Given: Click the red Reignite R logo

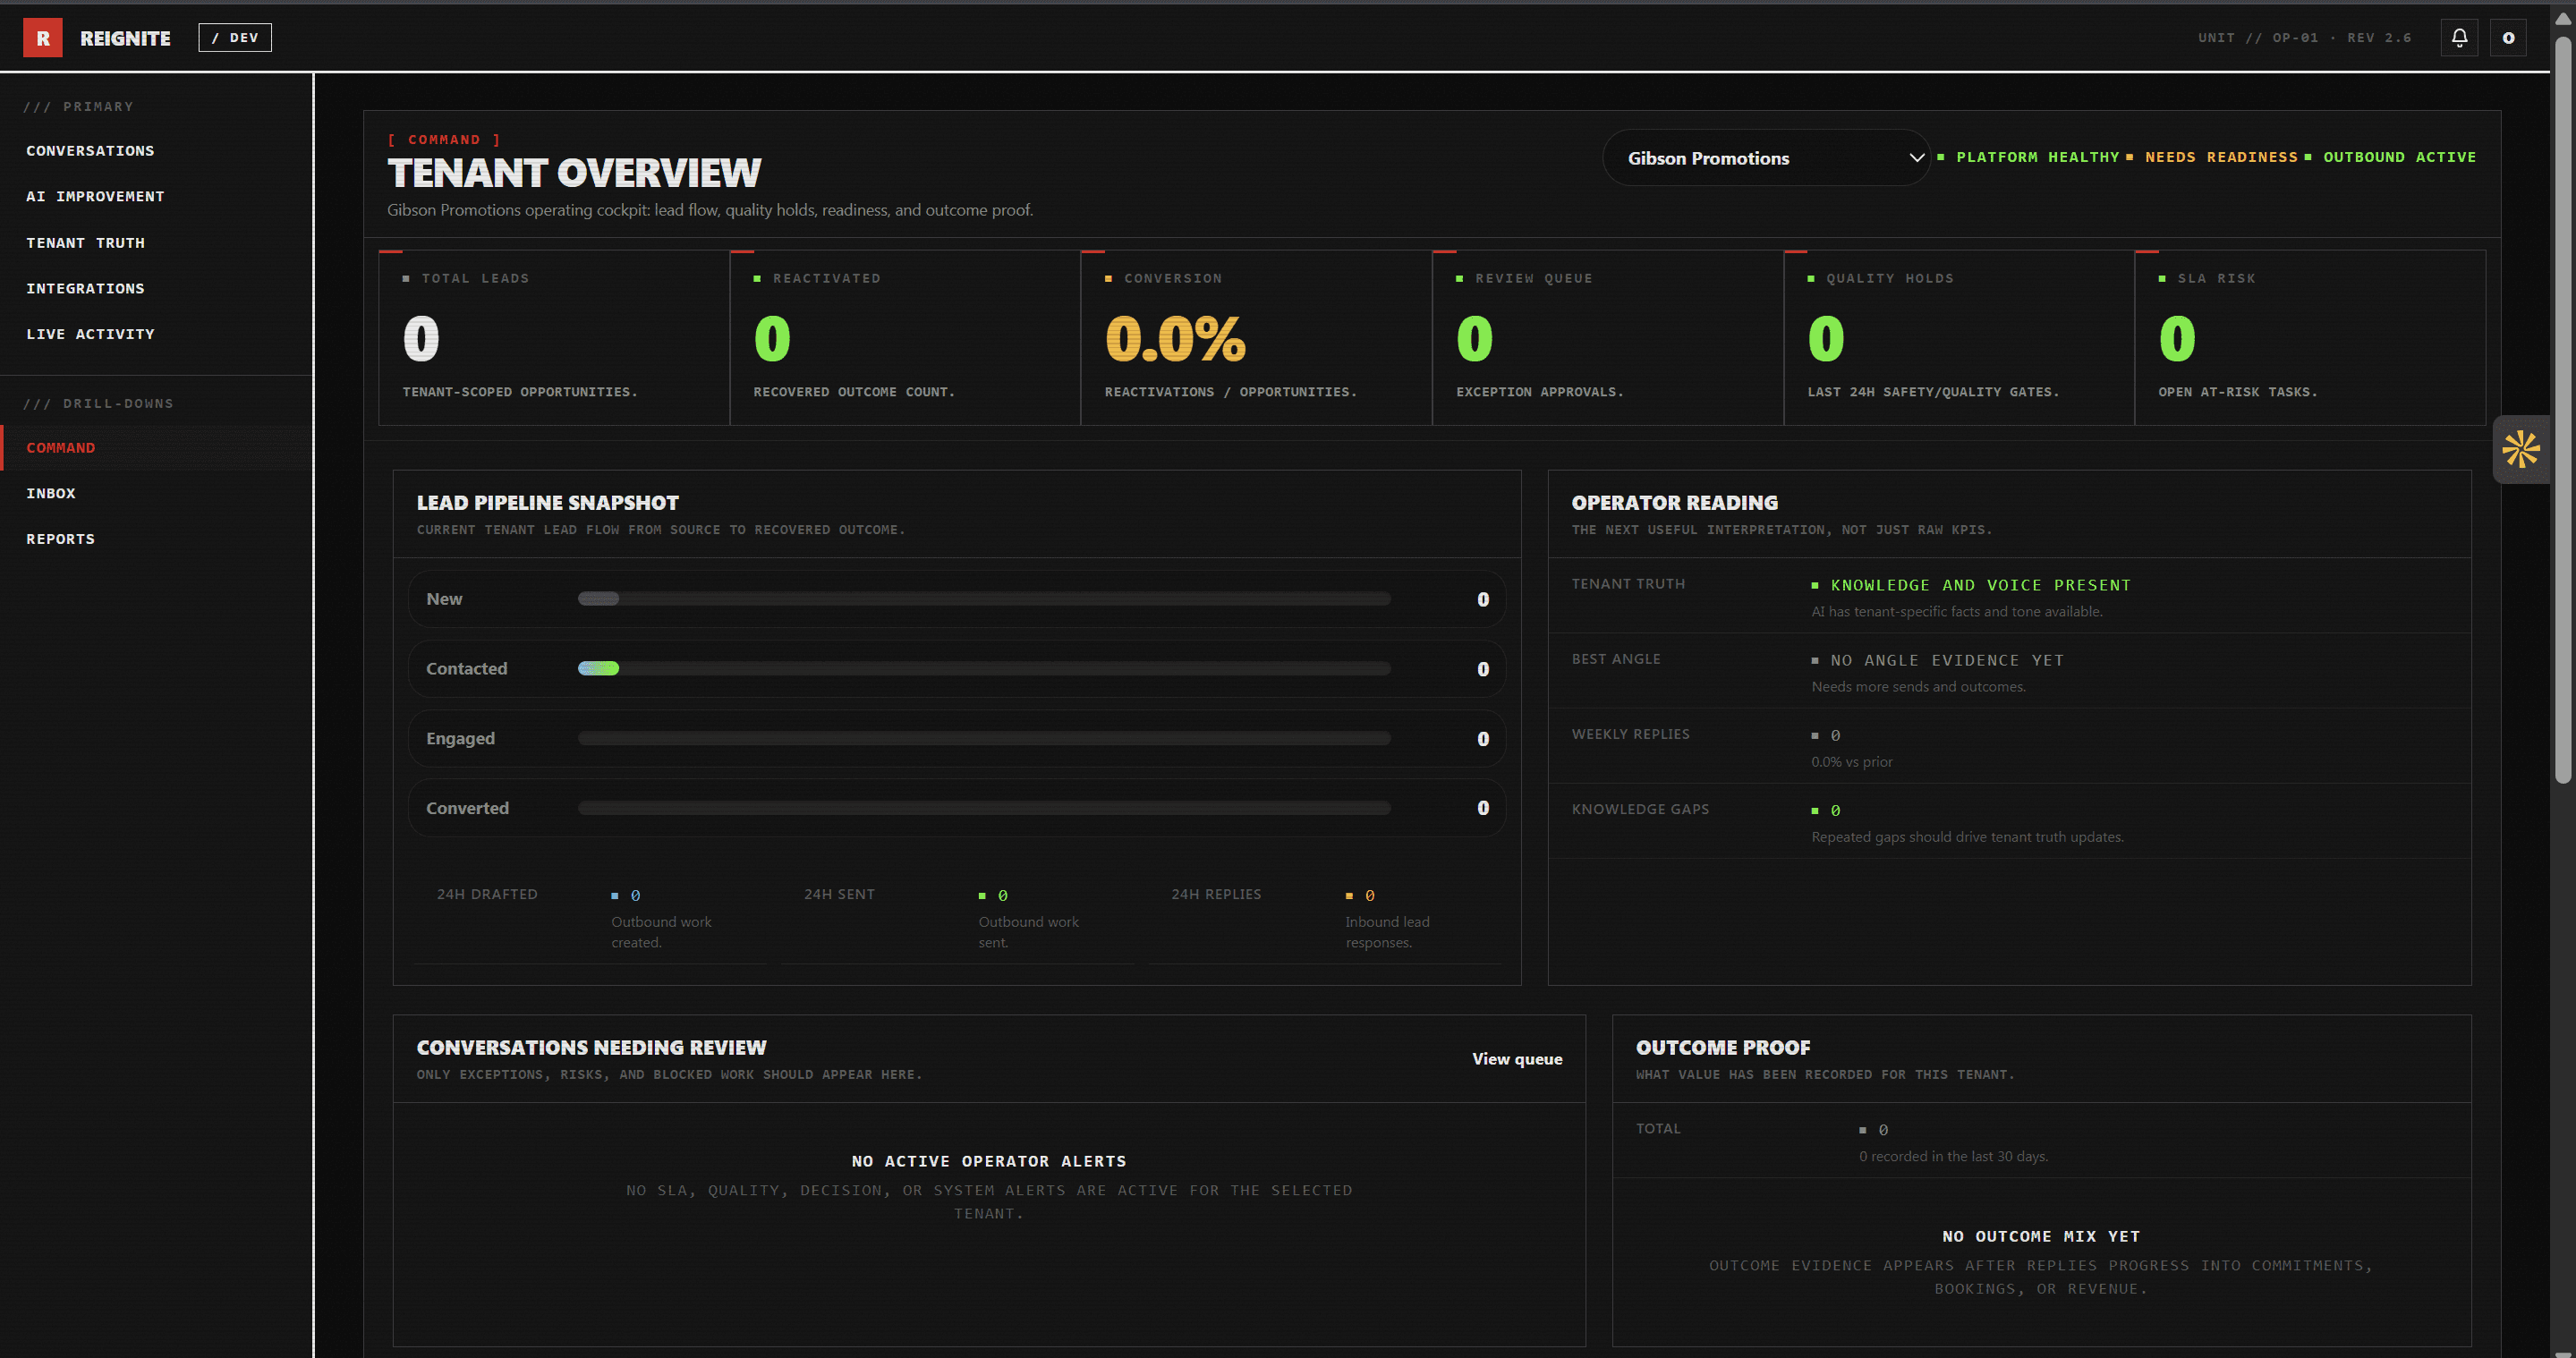Looking at the screenshot, I should (x=43, y=38).
